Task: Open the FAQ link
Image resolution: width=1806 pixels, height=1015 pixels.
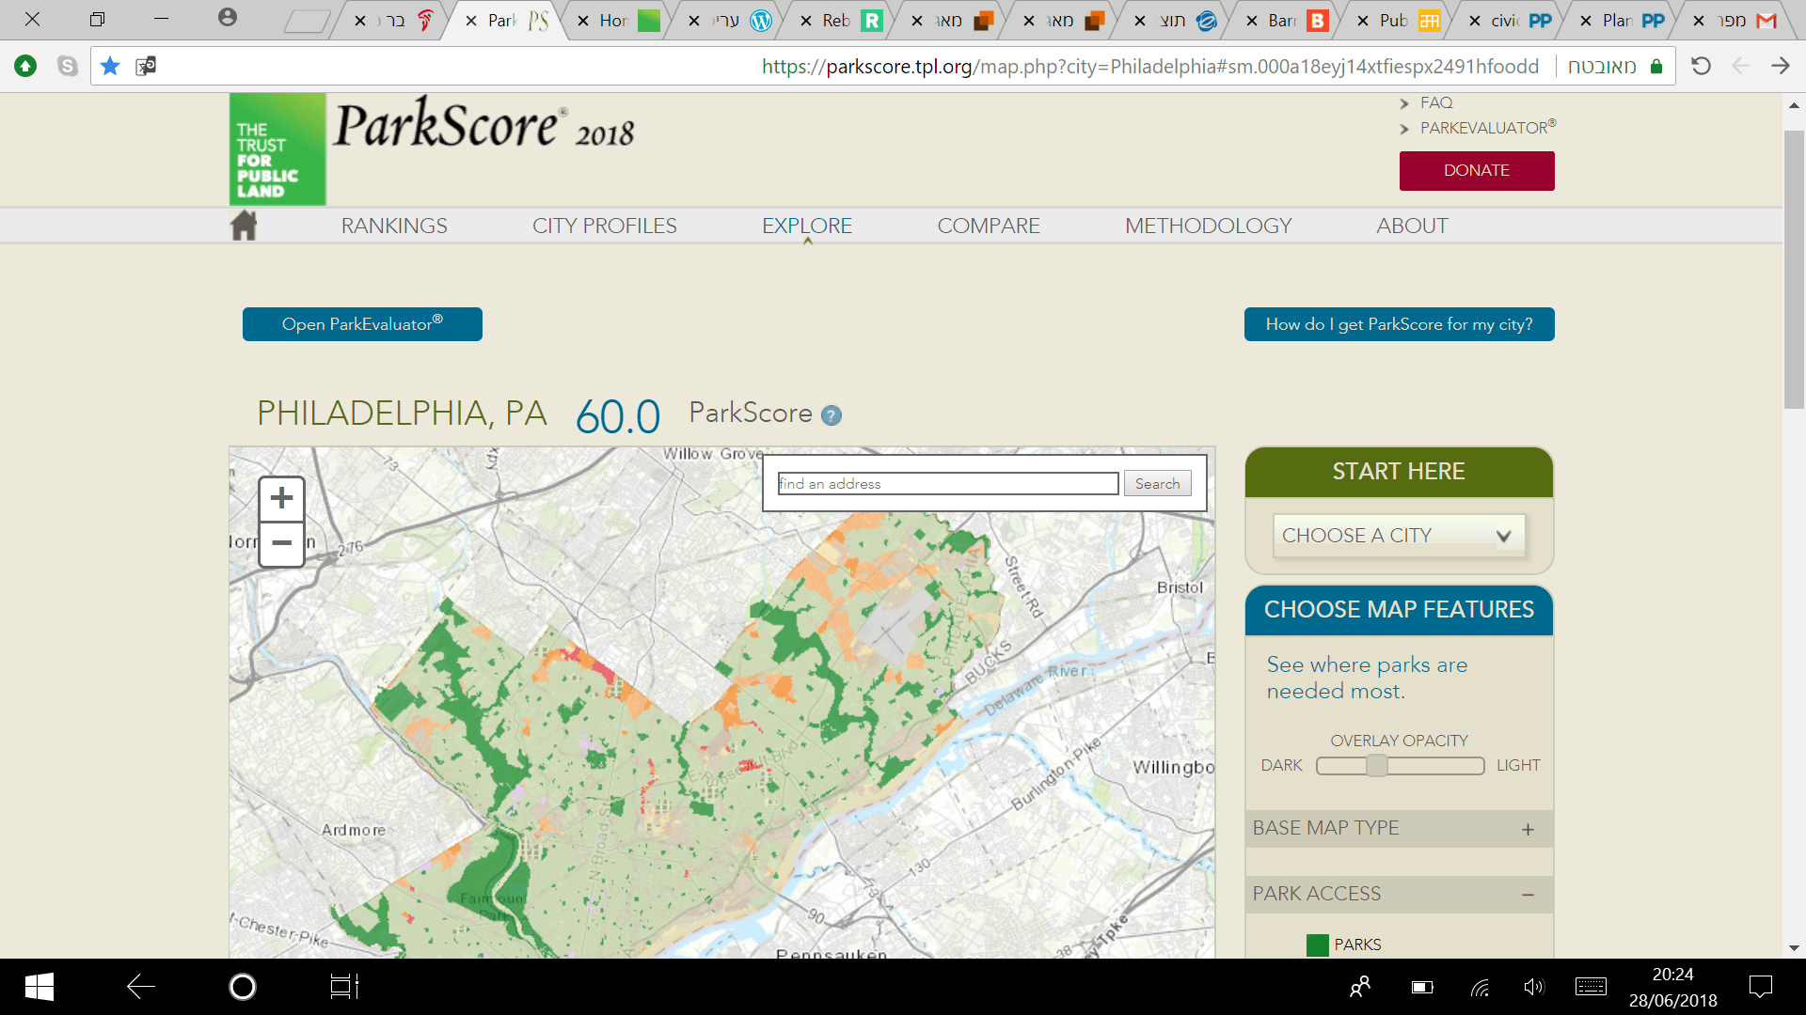Action: (x=1436, y=102)
